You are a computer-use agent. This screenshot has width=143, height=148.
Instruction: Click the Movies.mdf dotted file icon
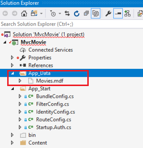pyautogui.click(x=31, y=81)
